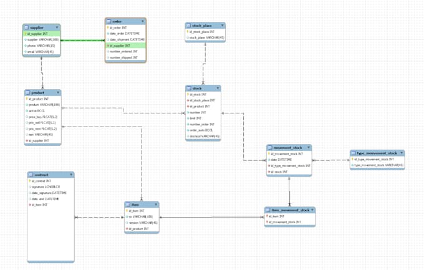Viewport: 424px width, 270px height.
Task: Click the stock_place table header icon
Action: click(189, 26)
